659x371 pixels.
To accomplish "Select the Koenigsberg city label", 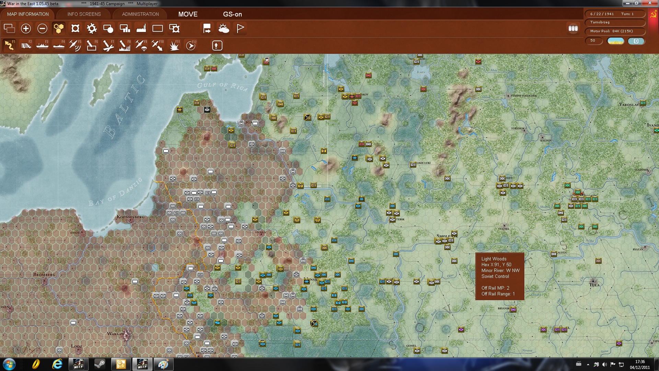I will [x=131, y=217].
